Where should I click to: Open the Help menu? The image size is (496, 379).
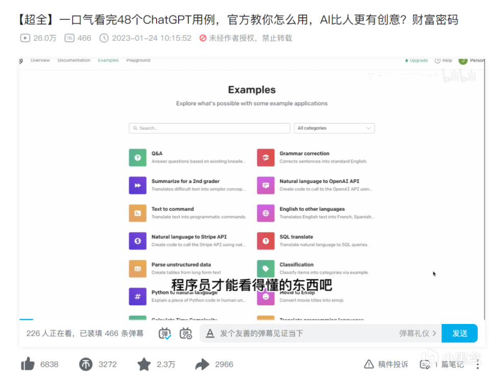(443, 60)
